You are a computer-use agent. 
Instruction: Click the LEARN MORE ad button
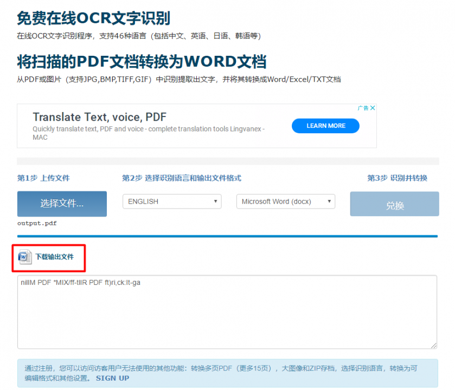pyautogui.click(x=325, y=126)
